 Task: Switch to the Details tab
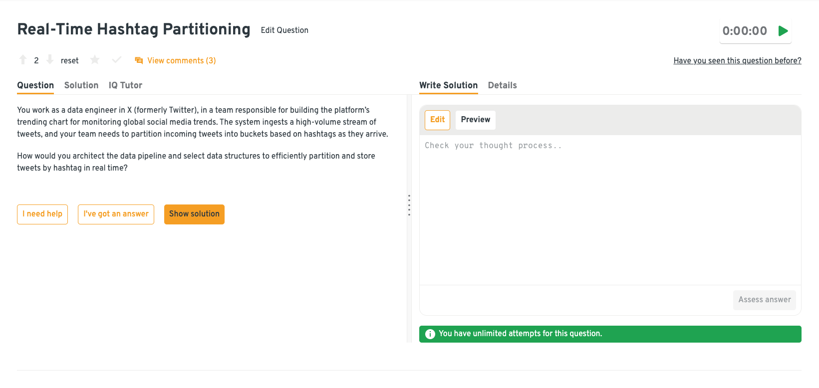click(x=502, y=85)
